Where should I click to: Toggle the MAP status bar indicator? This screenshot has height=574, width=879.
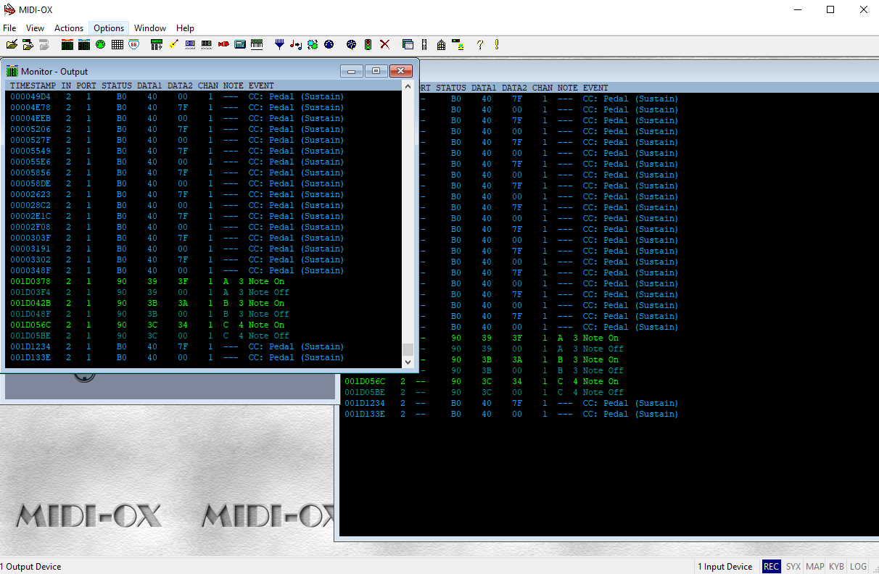pos(815,567)
